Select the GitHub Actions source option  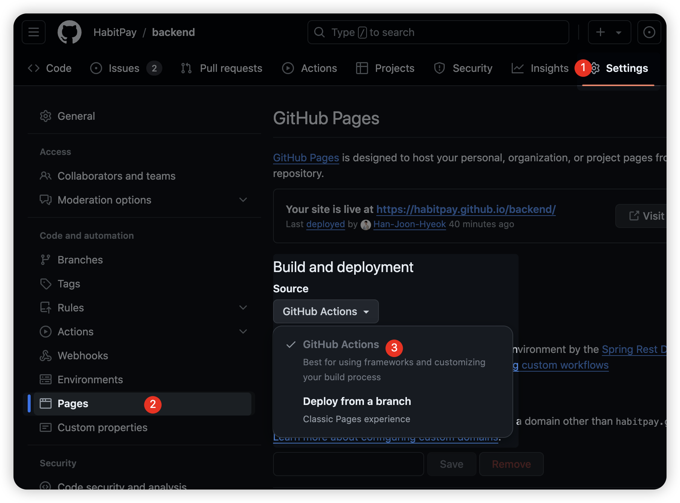point(341,345)
